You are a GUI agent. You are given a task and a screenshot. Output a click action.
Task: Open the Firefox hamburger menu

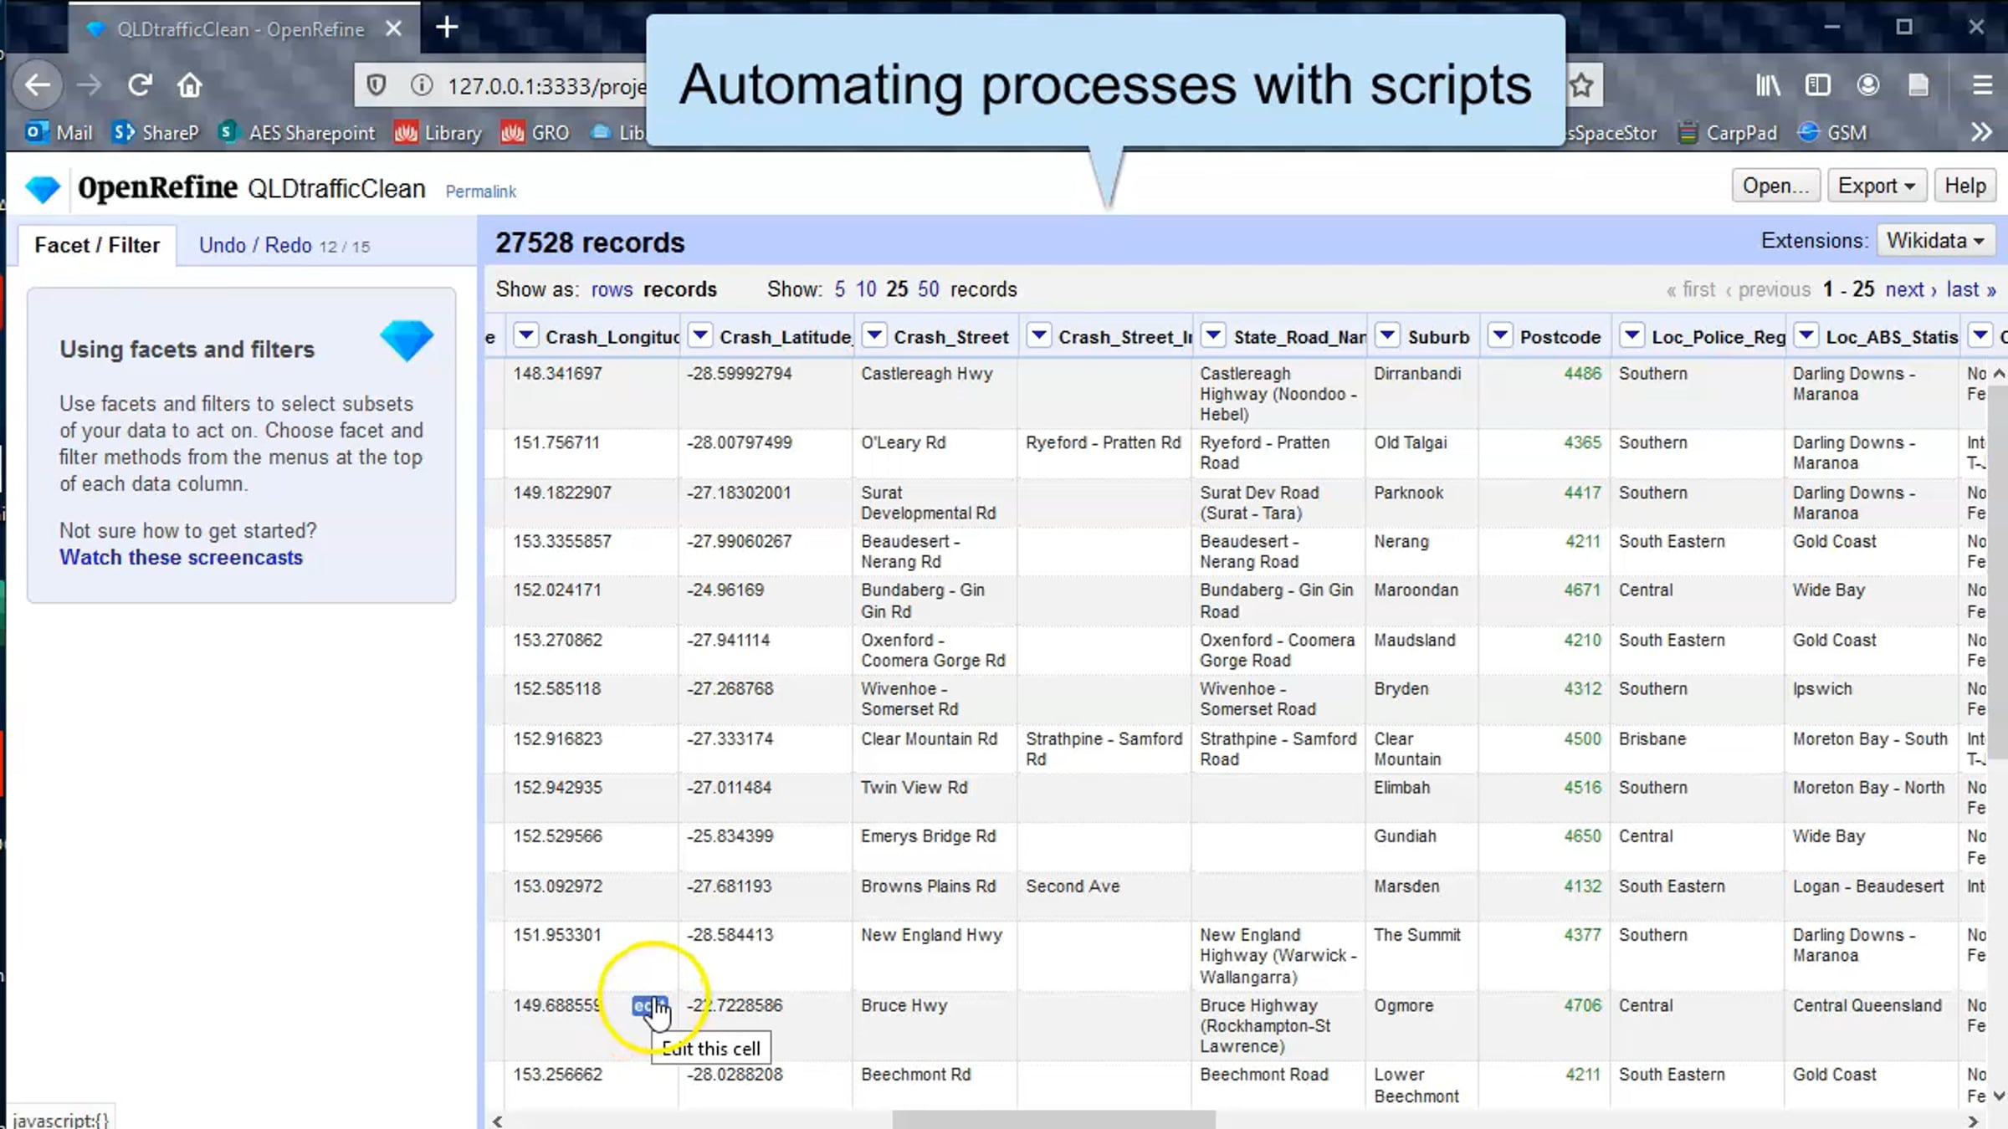(1982, 85)
